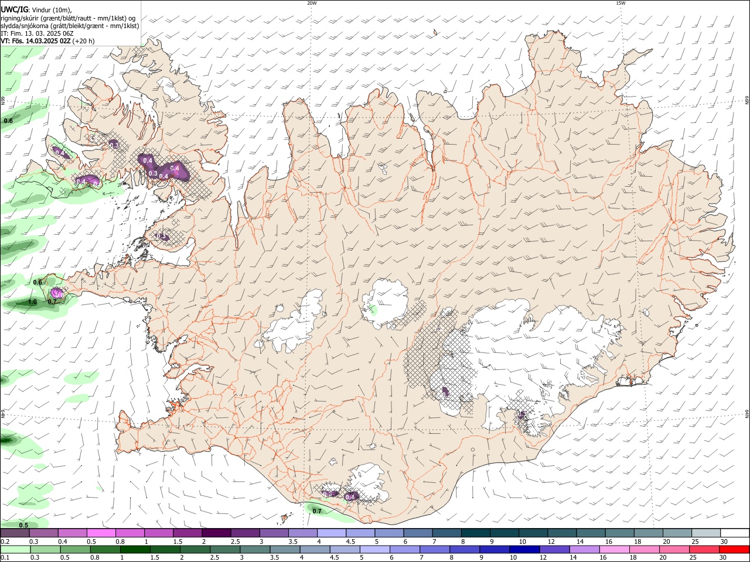Click the violet 12–14 swatch in lower legend row
Screen dimensions: 750x562
coord(555,550)
